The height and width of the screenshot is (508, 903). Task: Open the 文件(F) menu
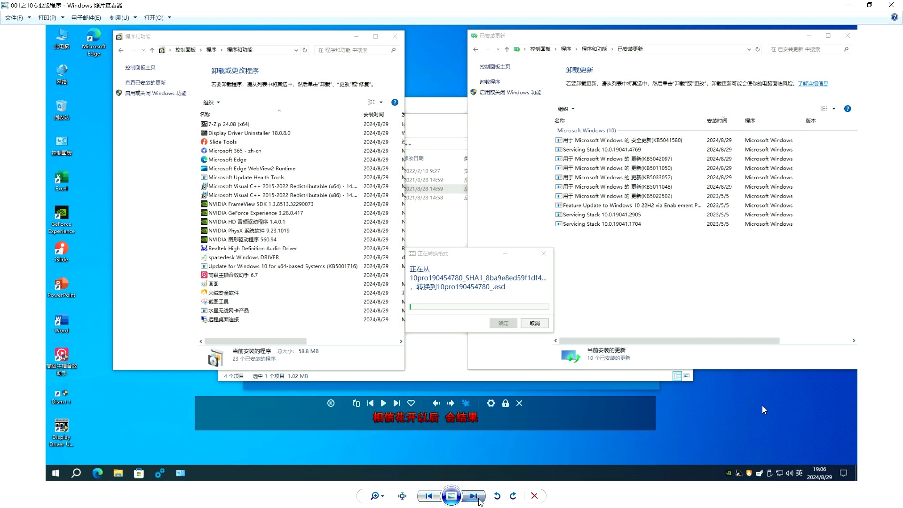tap(14, 17)
